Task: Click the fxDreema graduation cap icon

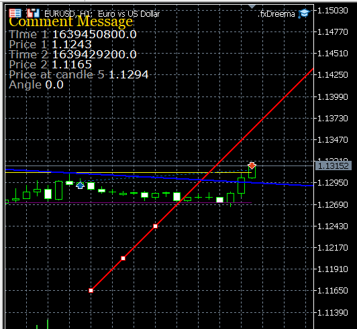Action: (304, 13)
